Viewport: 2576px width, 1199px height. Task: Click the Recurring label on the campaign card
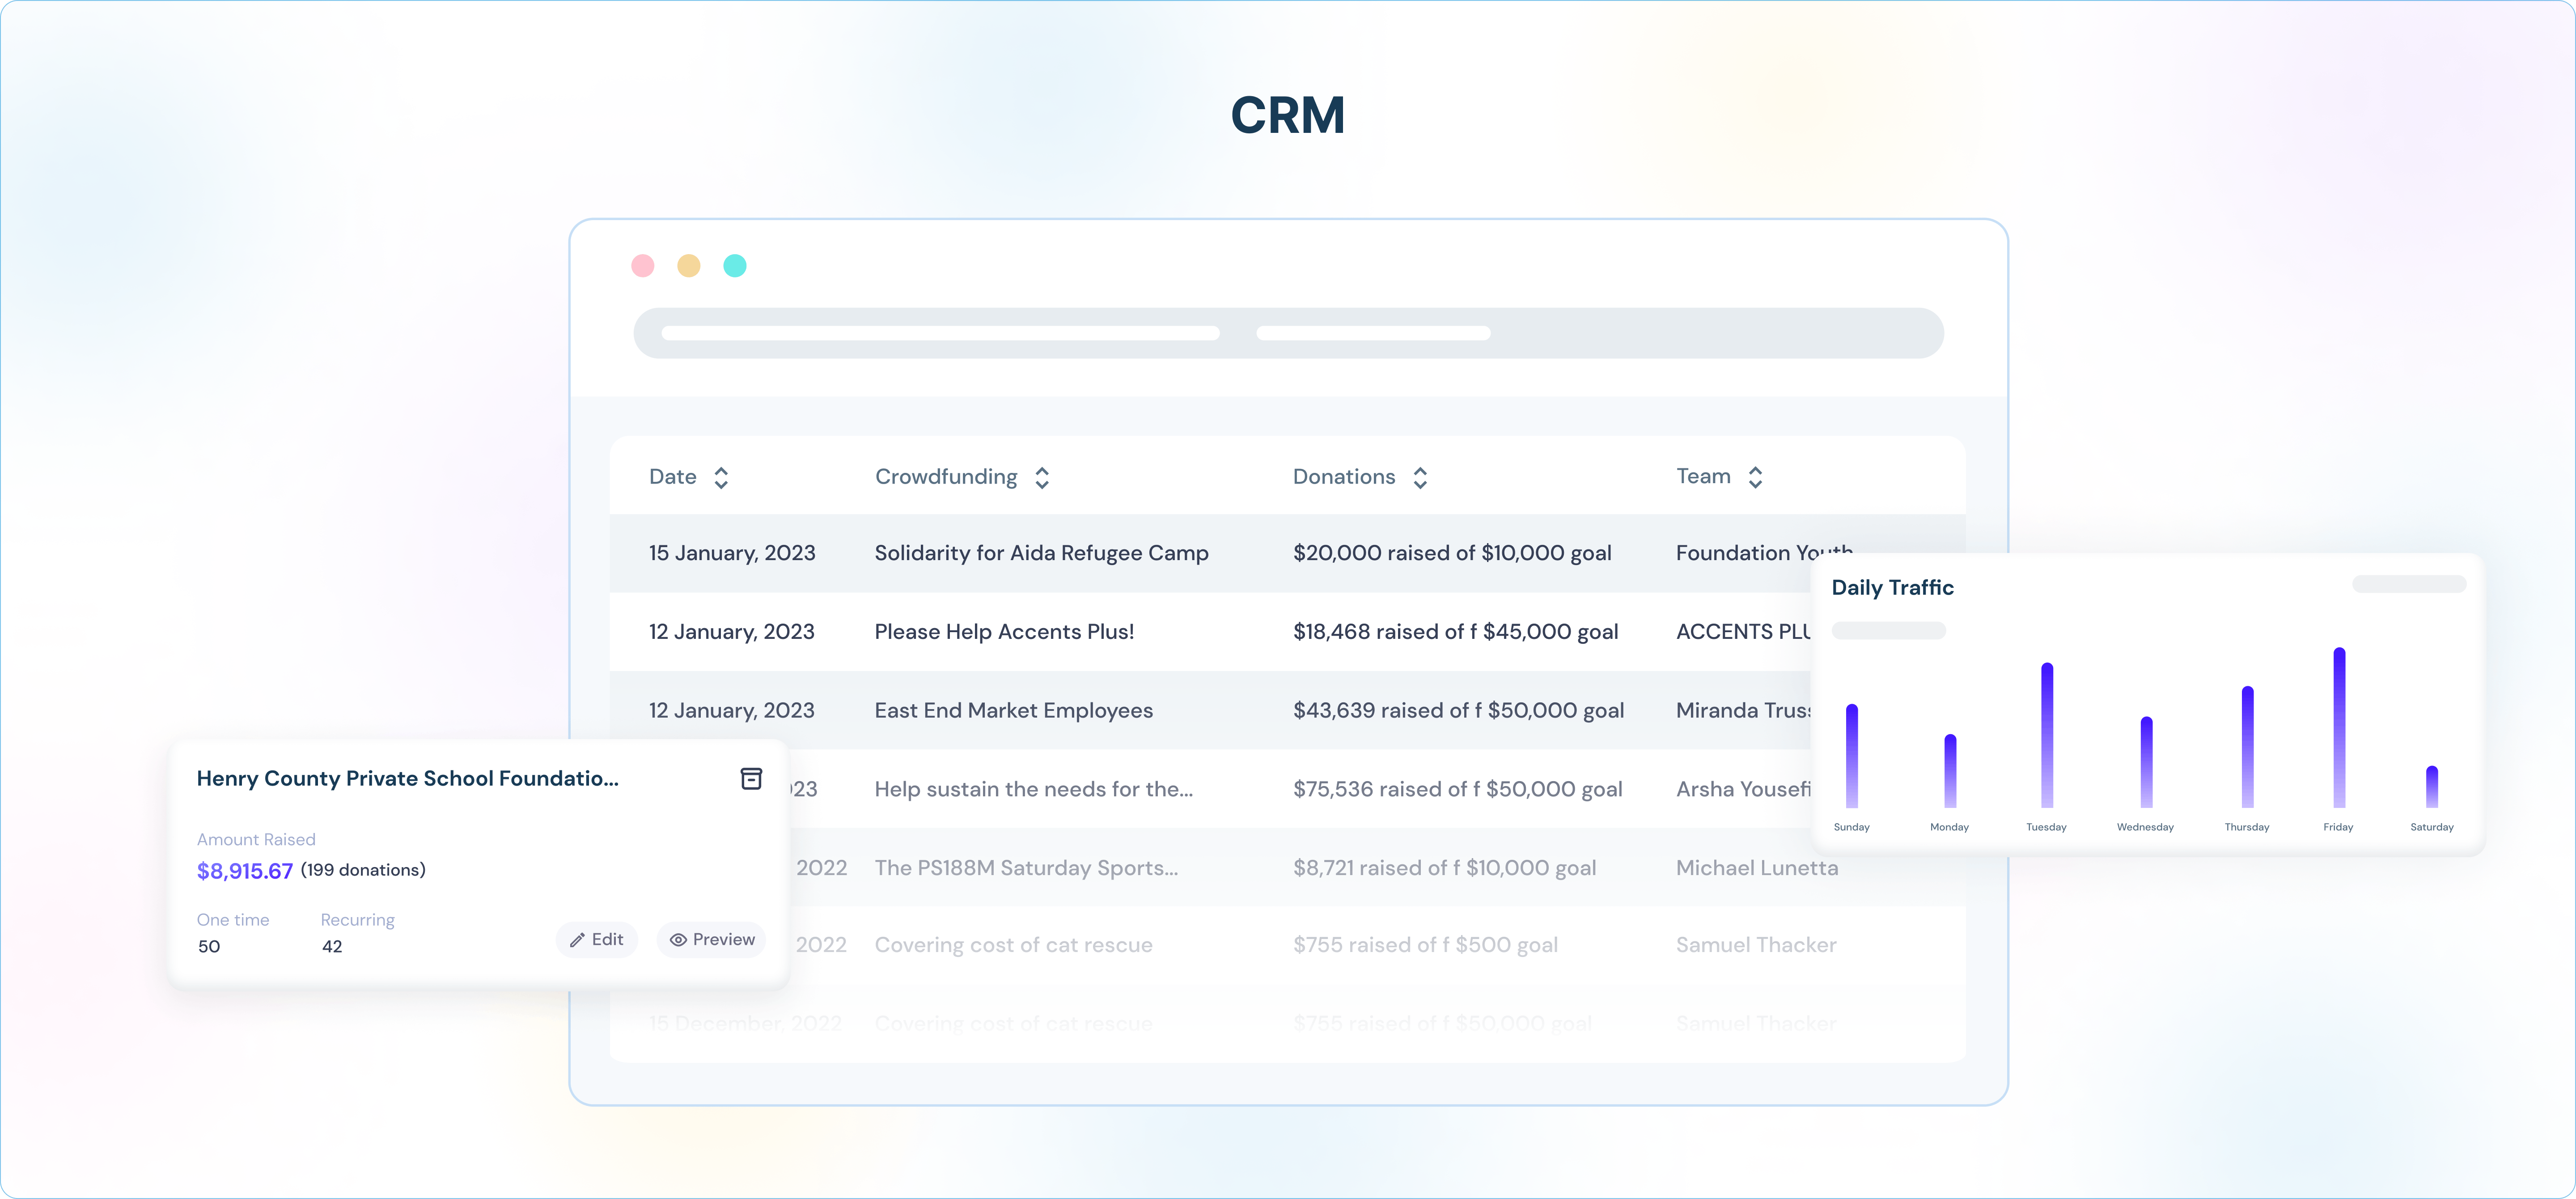(x=357, y=920)
